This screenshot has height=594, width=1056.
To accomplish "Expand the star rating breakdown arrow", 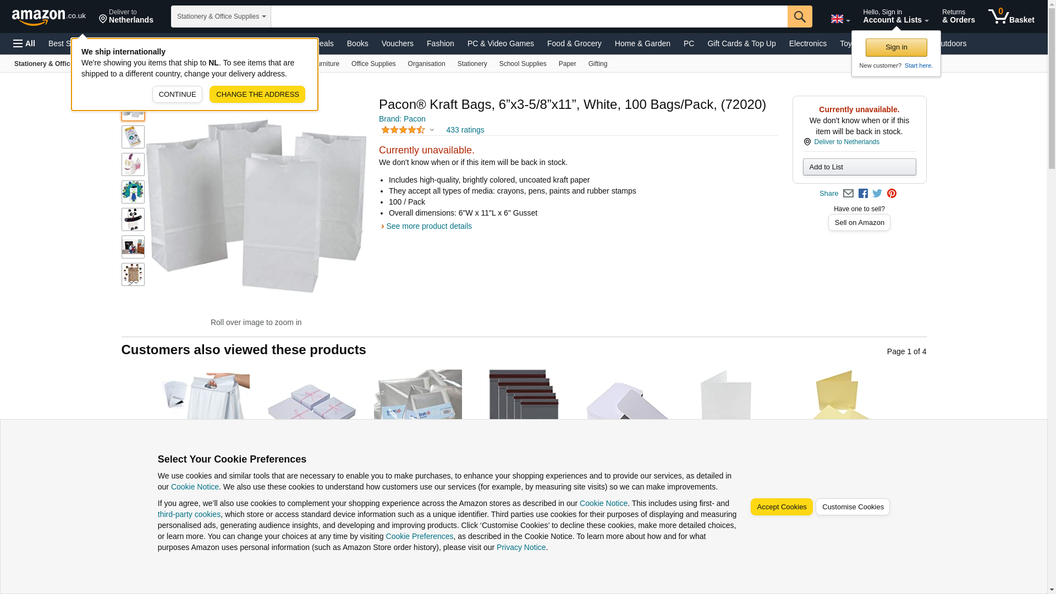I will click(432, 130).
